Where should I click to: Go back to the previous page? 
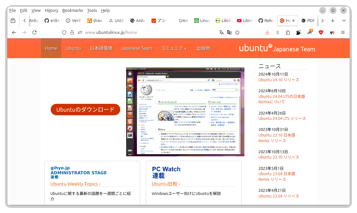[x=14, y=32]
